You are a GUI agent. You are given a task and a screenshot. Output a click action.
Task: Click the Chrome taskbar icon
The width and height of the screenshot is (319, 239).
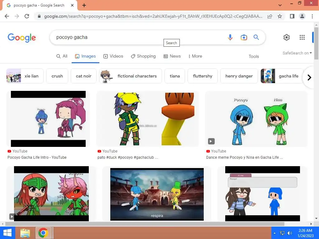43,233
